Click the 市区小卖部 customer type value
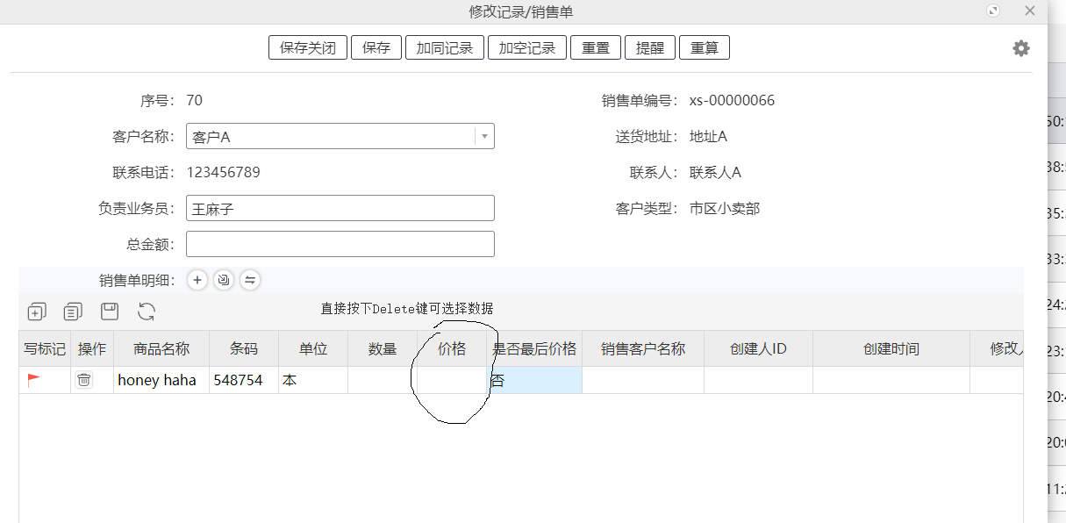 (725, 208)
